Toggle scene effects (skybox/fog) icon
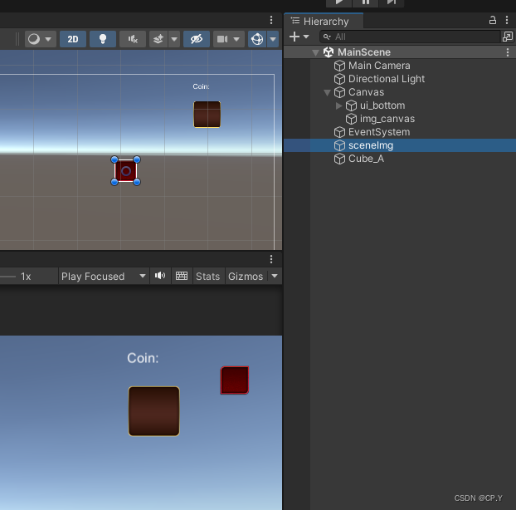 tap(158, 39)
